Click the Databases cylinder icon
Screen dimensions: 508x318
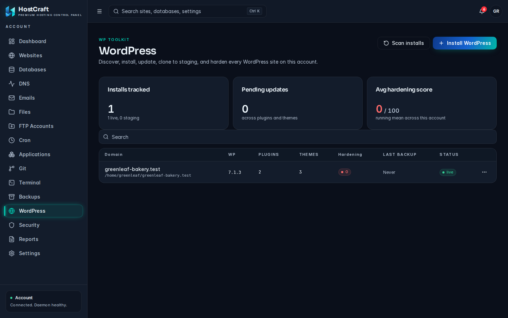click(12, 70)
